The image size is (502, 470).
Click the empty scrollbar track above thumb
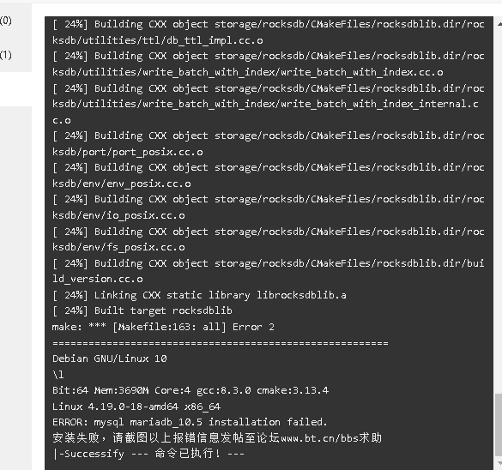(499, 210)
